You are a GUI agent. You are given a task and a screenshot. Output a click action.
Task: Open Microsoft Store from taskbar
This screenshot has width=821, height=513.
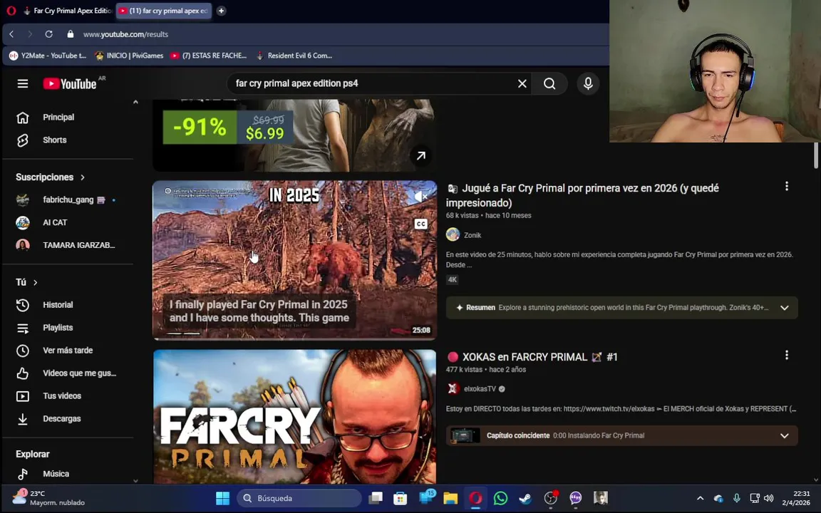click(x=401, y=498)
